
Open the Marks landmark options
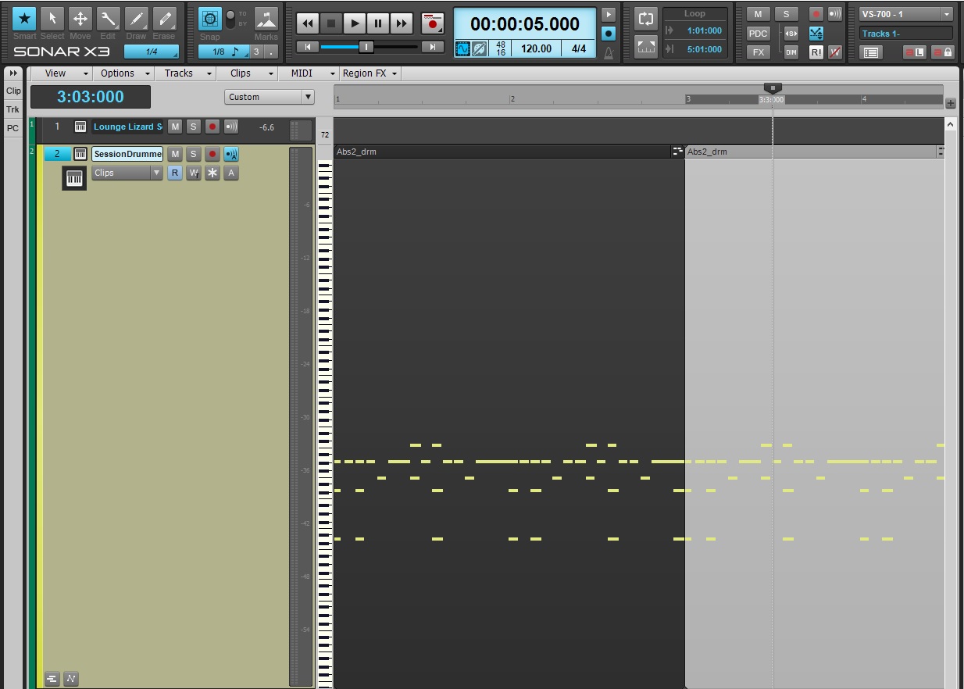(x=266, y=19)
